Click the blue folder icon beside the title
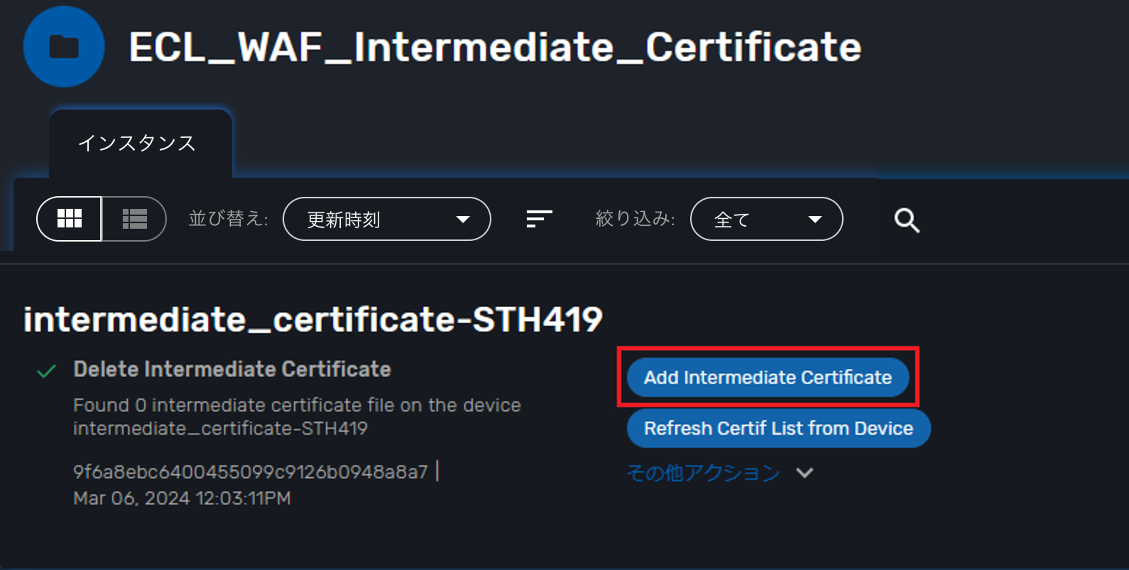1129x570 pixels. coord(64,47)
